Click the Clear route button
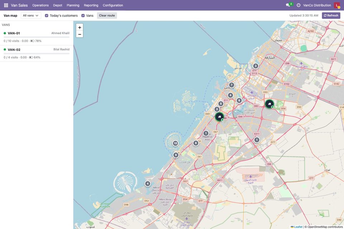 (x=107, y=15)
